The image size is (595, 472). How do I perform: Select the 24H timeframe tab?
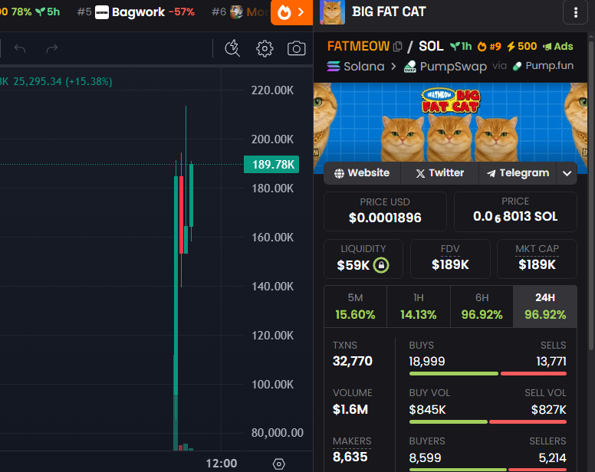point(545,306)
